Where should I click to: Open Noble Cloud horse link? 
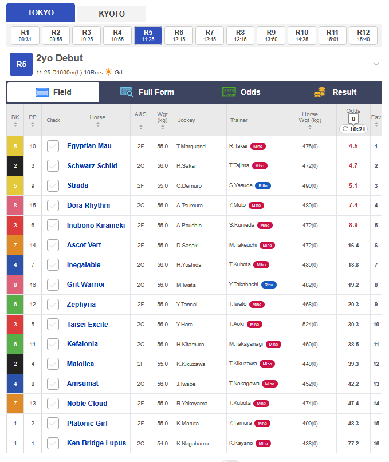[87, 404]
